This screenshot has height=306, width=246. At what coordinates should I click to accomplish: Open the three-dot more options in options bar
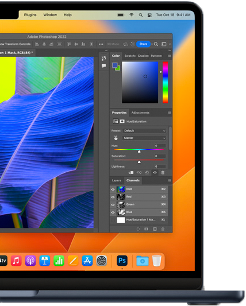[x=101, y=44]
